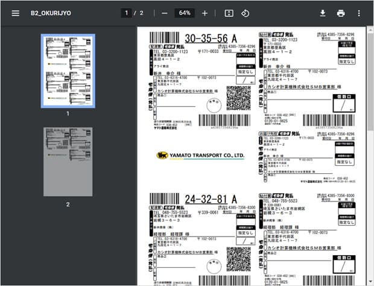Toggle fit to page view

point(229,13)
